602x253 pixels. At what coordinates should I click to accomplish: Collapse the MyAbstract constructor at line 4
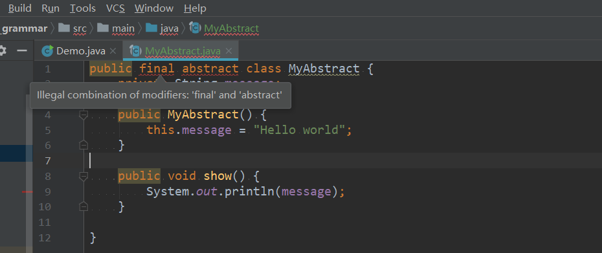84,115
